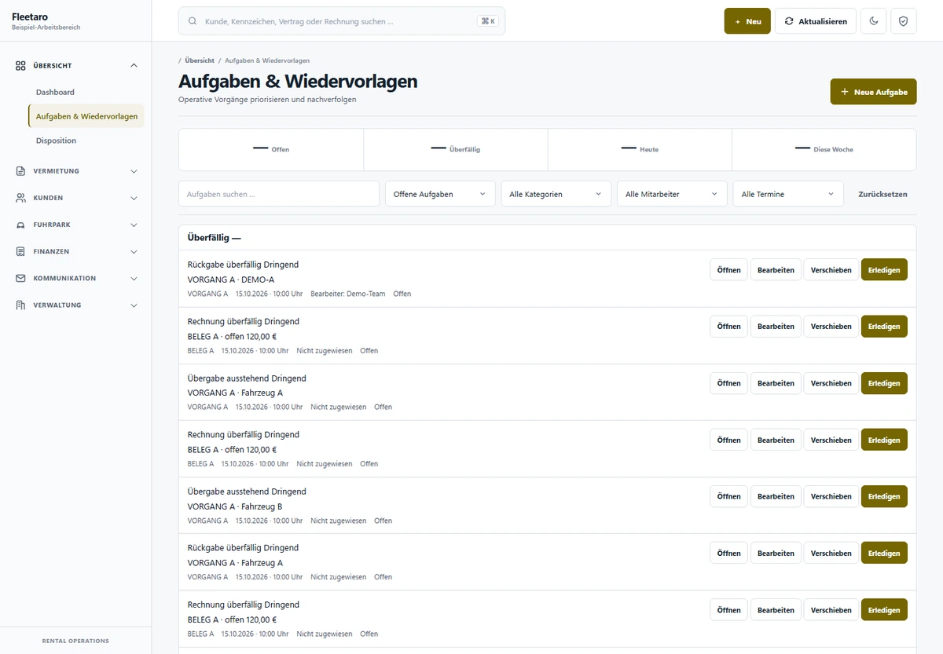Click the Kommunikation envelope icon
Viewport: 943px width, 654px height.
coord(20,278)
